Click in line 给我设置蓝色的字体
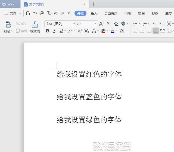This screenshot has width=174, height=152. (89, 97)
